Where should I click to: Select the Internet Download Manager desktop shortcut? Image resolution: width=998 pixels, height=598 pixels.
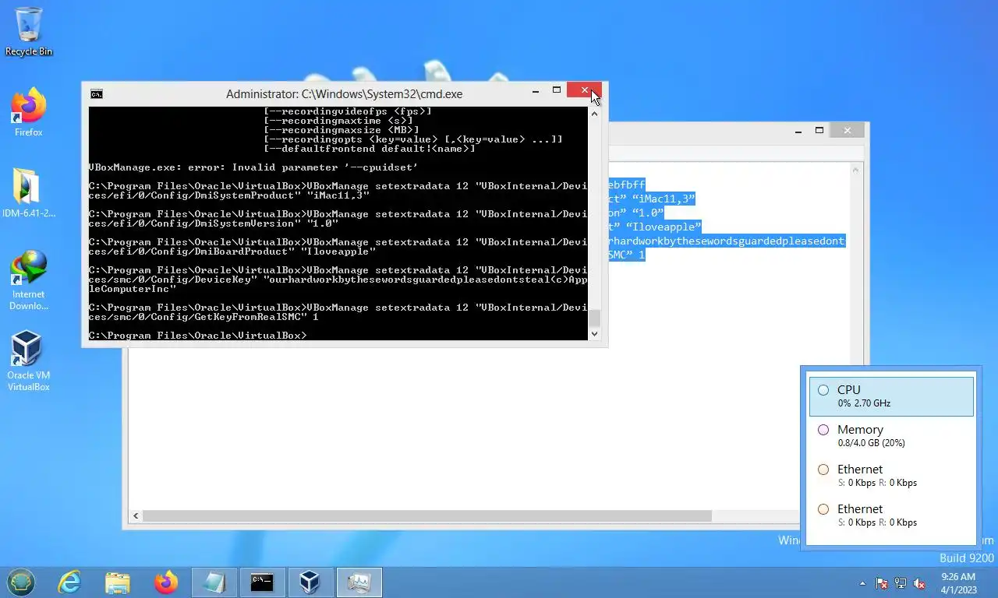tap(29, 280)
